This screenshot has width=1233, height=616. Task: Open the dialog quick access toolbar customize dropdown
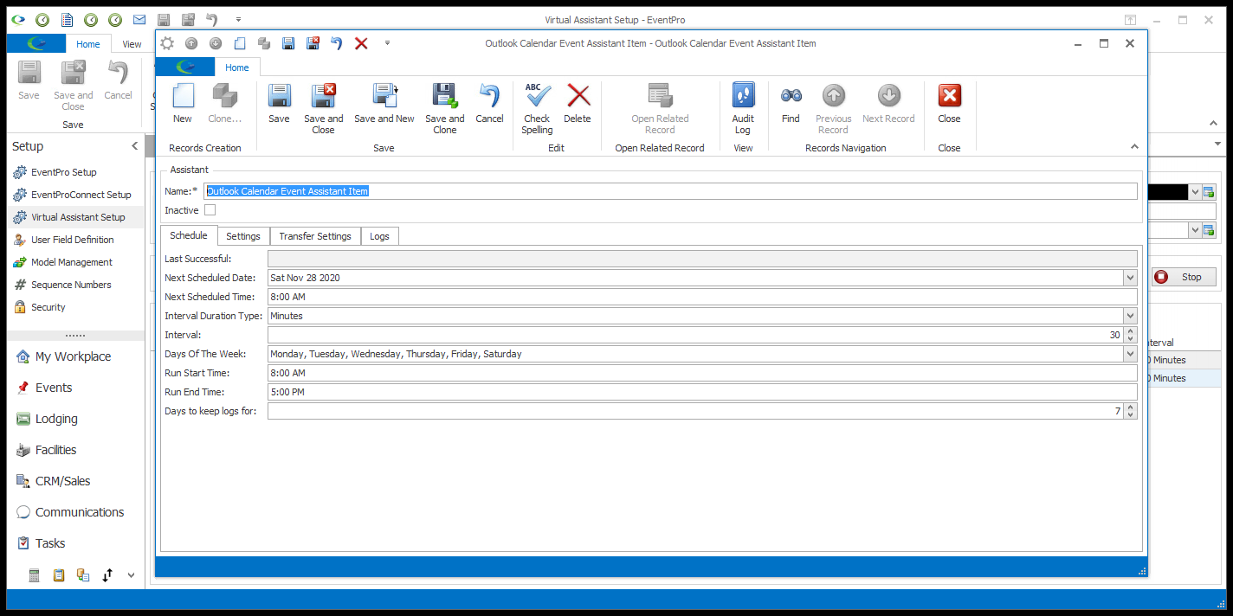click(387, 43)
